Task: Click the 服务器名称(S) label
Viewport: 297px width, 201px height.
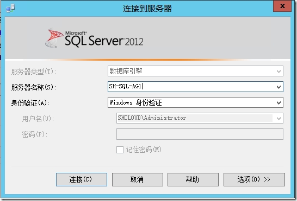Action: (34, 87)
